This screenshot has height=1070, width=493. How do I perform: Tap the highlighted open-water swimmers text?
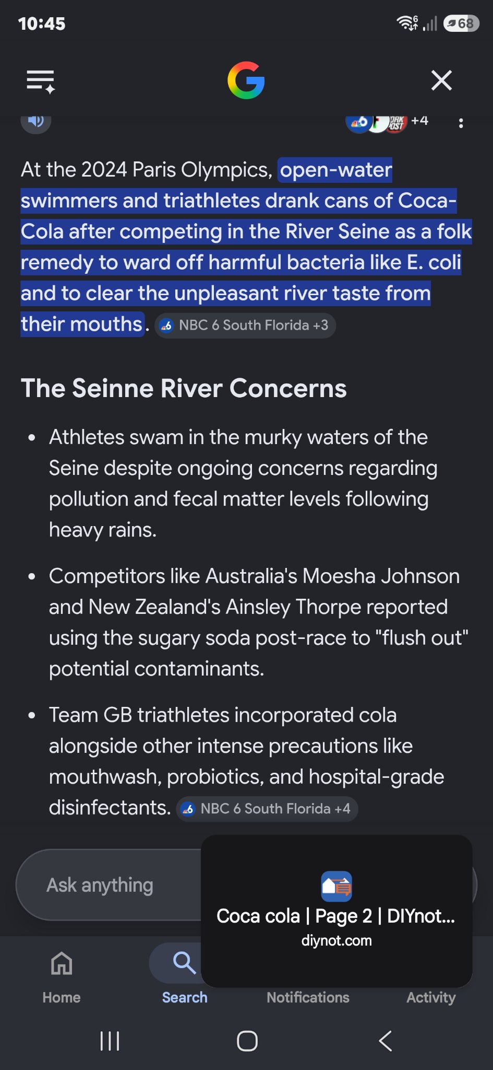coord(246,247)
